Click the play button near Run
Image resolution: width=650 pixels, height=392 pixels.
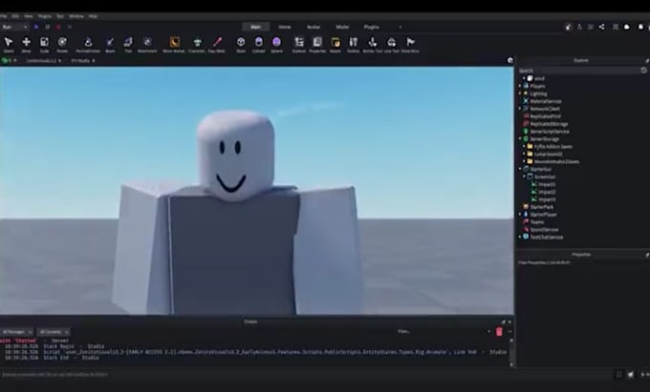point(36,27)
